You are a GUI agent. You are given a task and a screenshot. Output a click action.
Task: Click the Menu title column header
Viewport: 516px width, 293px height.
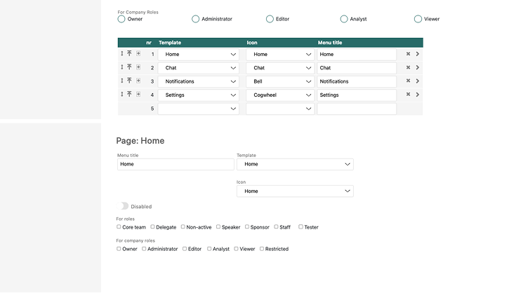coord(330,43)
